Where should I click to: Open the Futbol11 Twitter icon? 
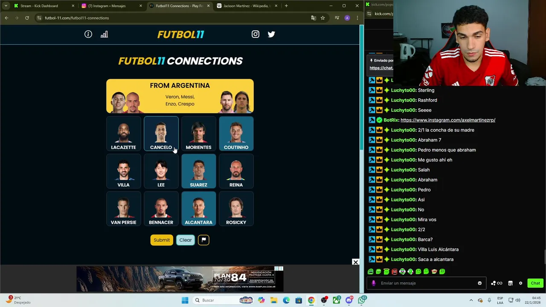[x=271, y=35]
